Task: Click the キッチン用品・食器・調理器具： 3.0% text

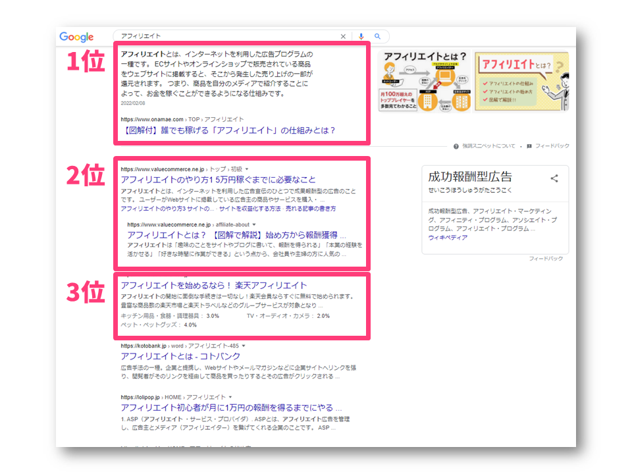Action: pyautogui.click(x=170, y=316)
